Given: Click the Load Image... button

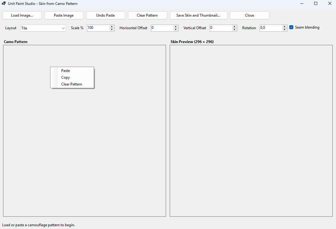Looking at the screenshot, I should tap(22, 15).
